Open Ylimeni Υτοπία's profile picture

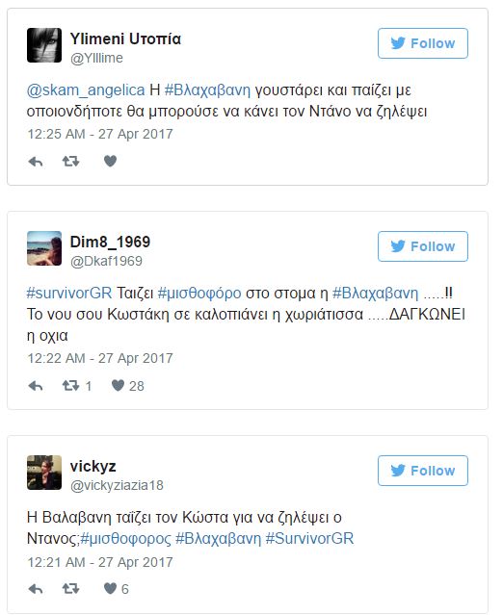tap(44, 45)
